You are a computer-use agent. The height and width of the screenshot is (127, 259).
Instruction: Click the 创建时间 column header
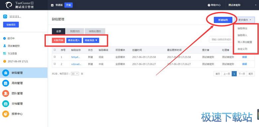pyautogui.click(x=137, y=50)
